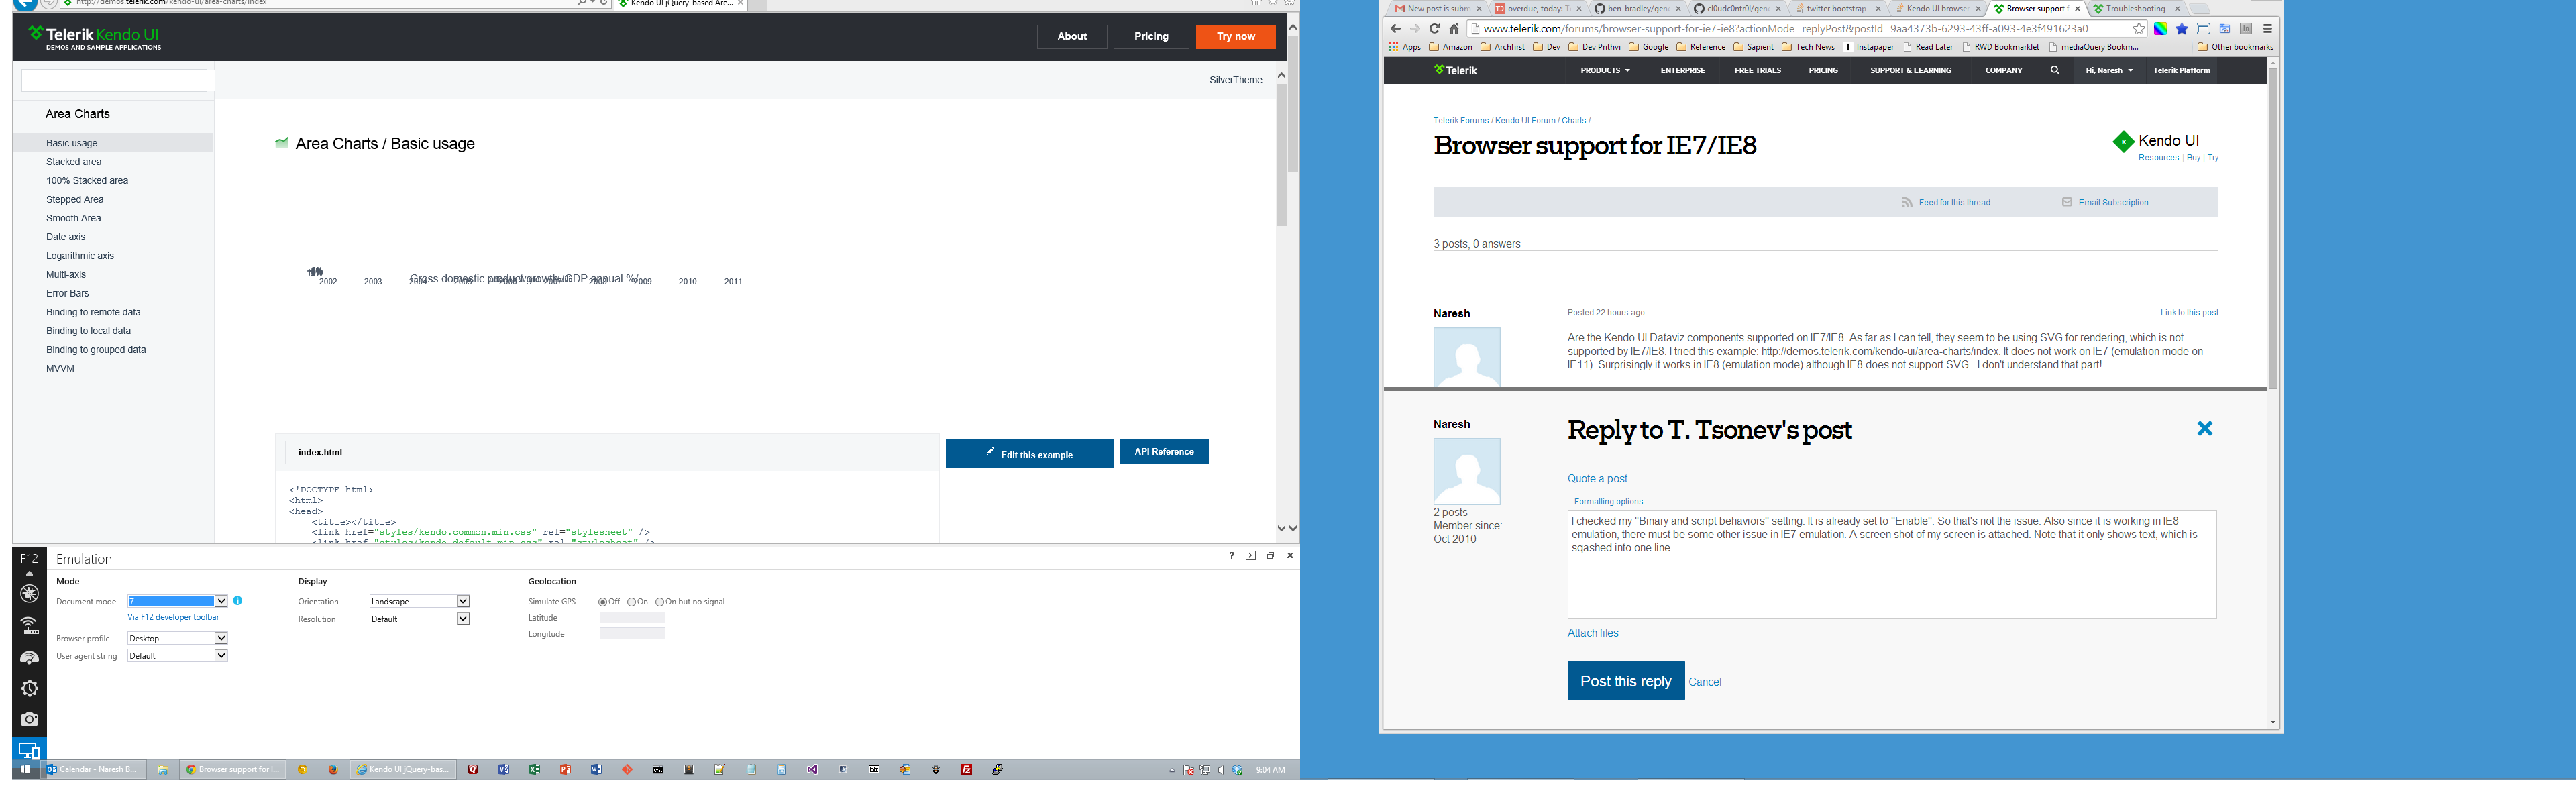Screen dimensions: 2576x805
Task: Select Simulate GPS On radio button
Action: click(632, 602)
